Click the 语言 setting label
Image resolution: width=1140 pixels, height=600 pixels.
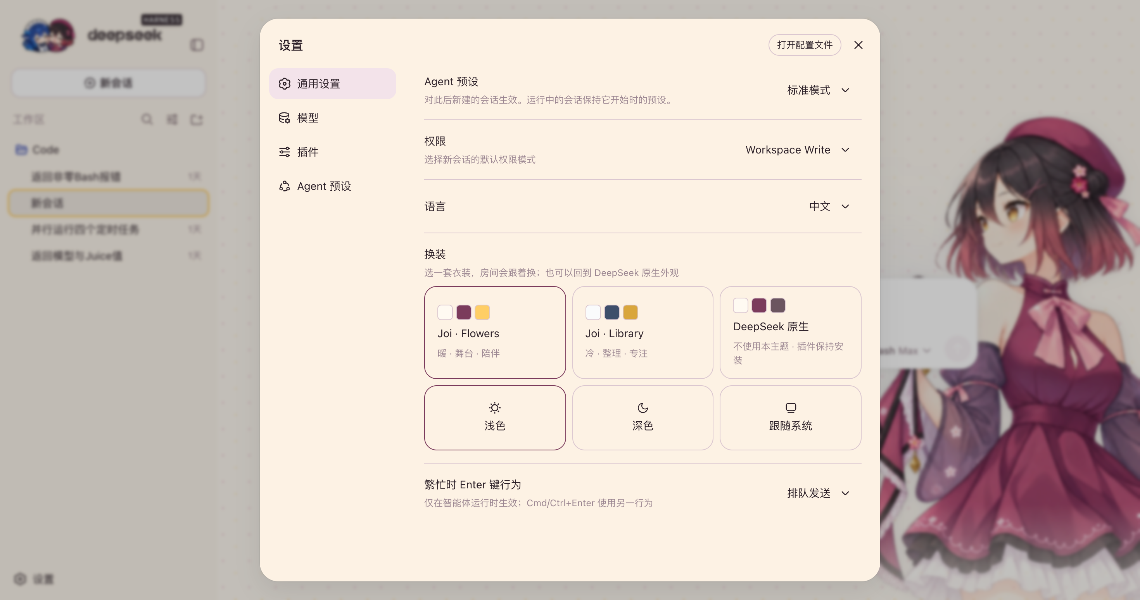[435, 207]
